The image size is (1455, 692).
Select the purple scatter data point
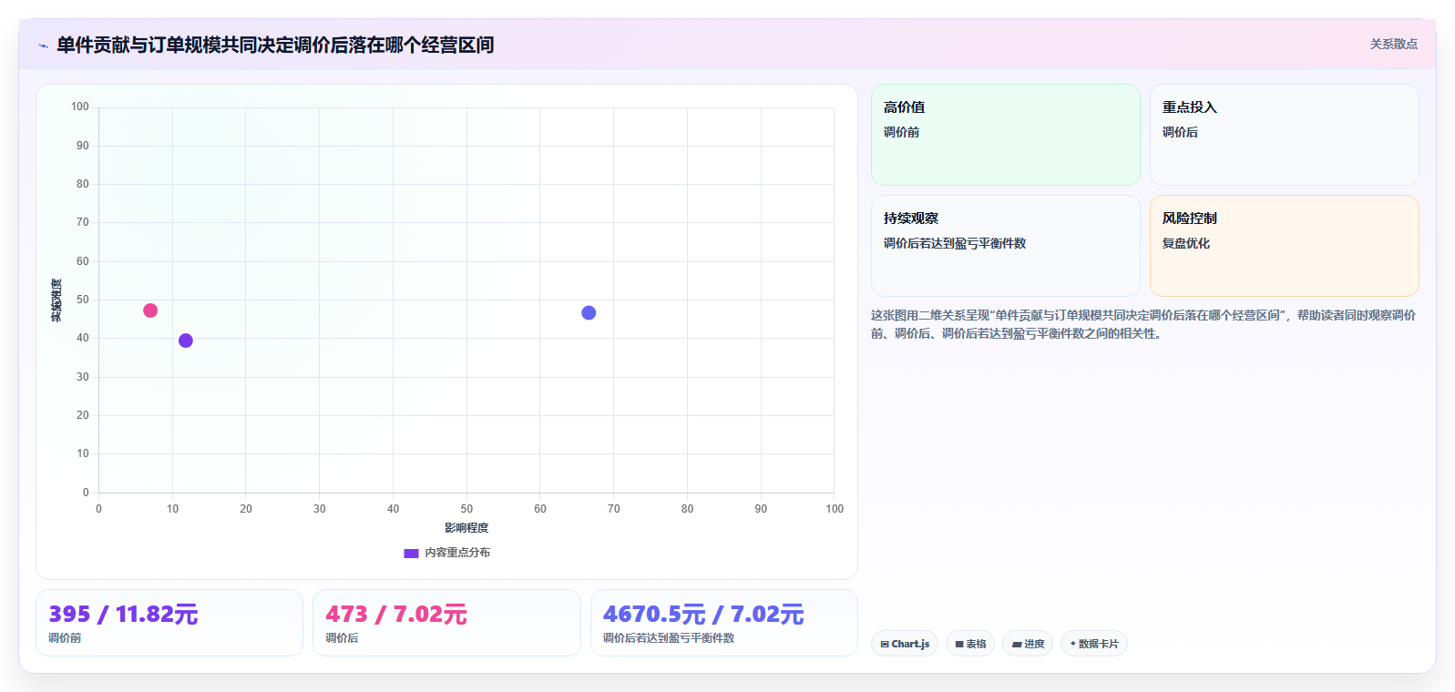(186, 341)
